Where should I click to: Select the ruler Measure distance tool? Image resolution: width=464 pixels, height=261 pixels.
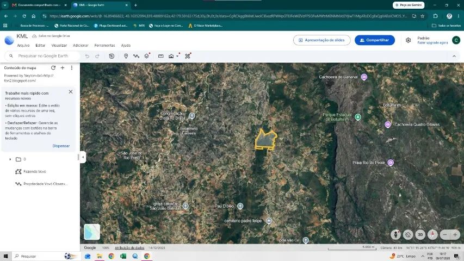(160, 56)
